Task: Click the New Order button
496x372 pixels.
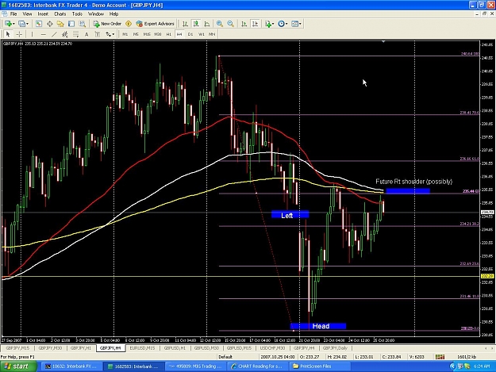Action: [107, 24]
